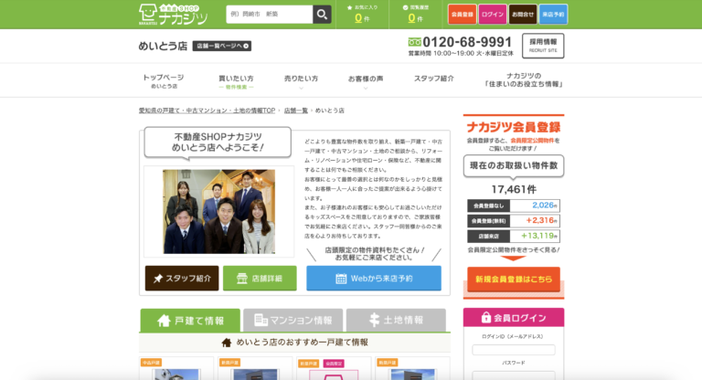Go to 店舗一覧ページへ link
Viewport: 702px width, 380px height.
pyautogui.click(x=222, y=46)
